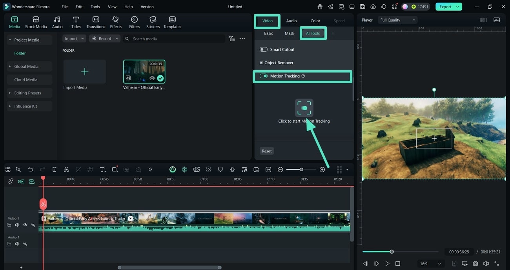Save the project with the floppy disk icon

tap(362, 7)
